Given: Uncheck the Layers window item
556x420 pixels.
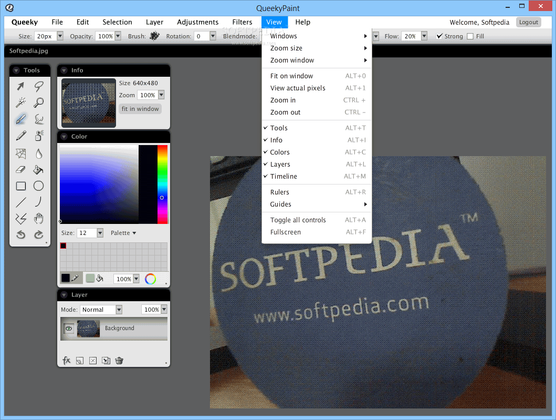Looking at the screenshot, I should 316,164.
